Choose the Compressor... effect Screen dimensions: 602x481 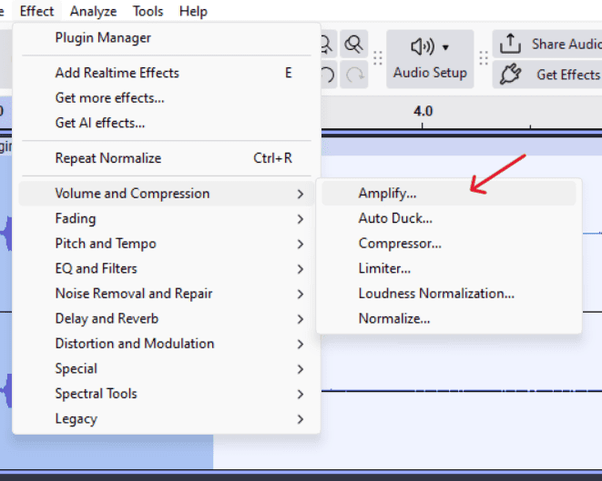pos(448,244)
